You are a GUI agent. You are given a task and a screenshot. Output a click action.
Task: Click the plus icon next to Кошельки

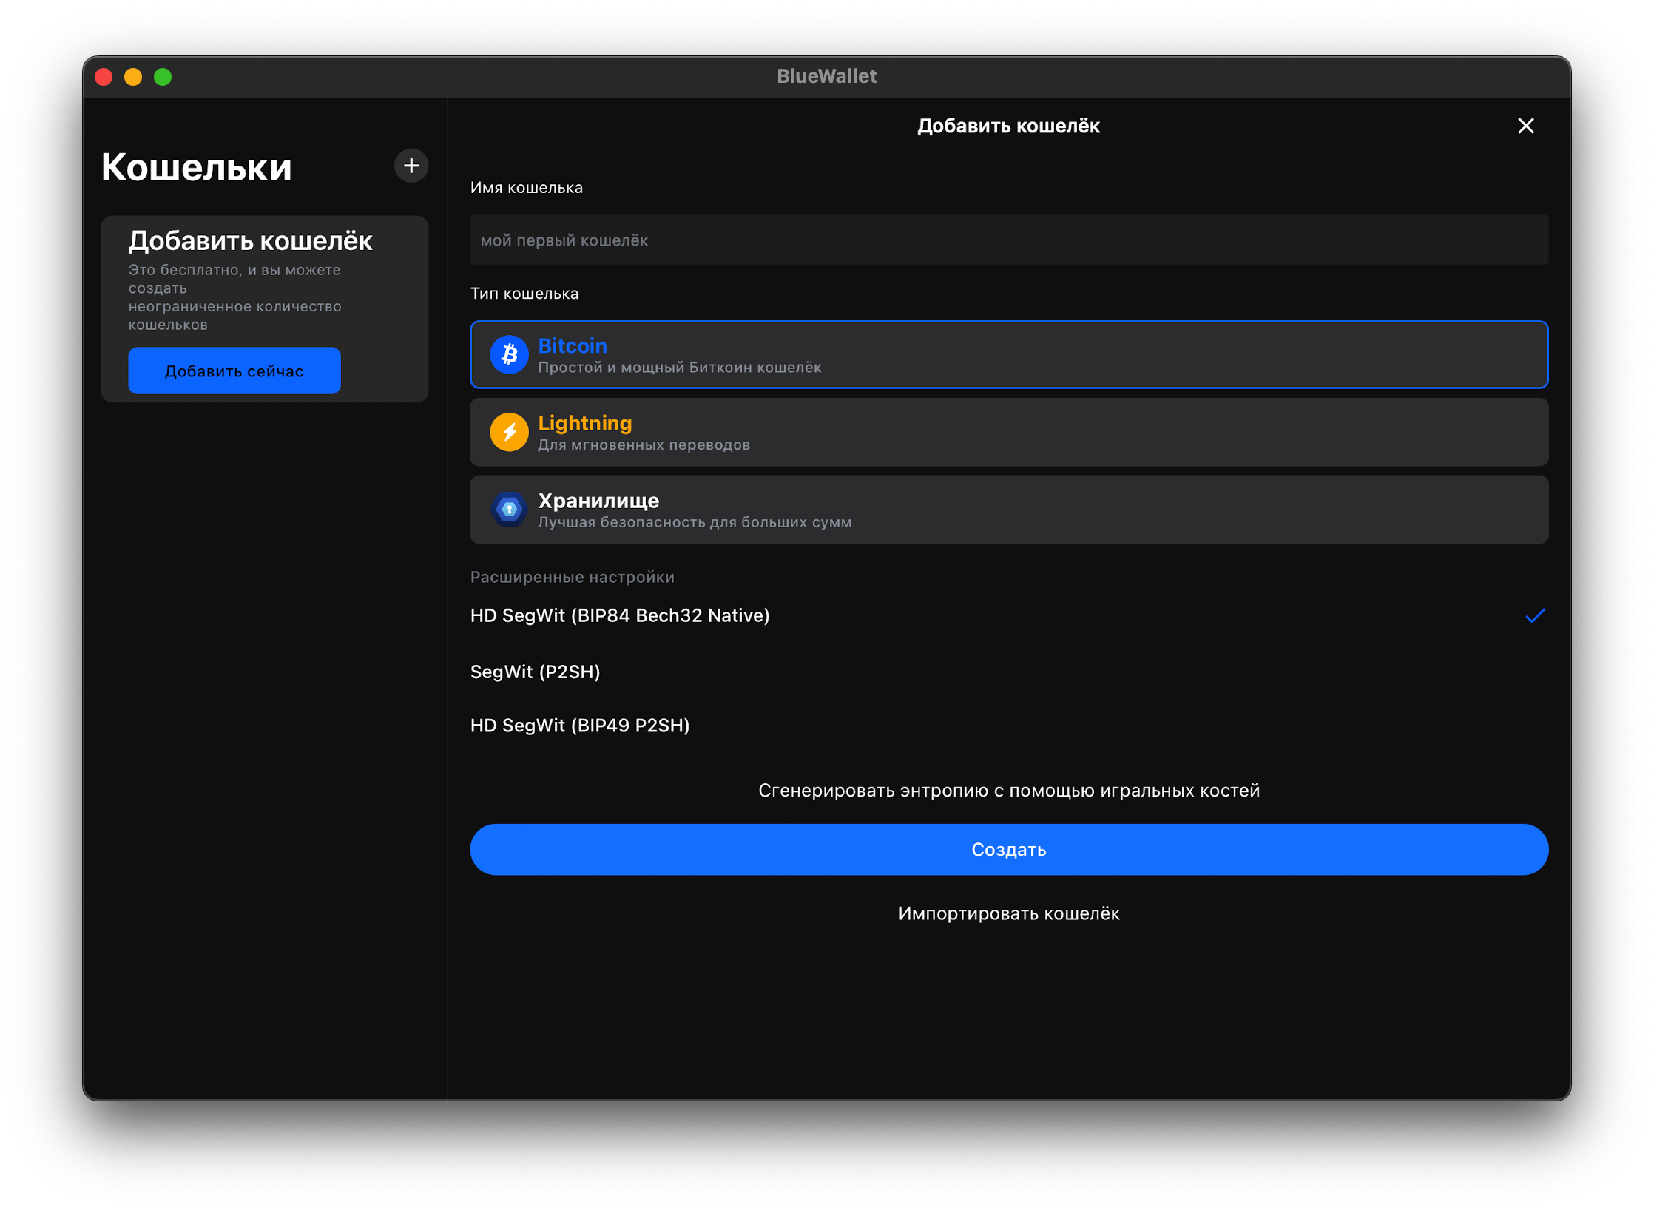411,166
